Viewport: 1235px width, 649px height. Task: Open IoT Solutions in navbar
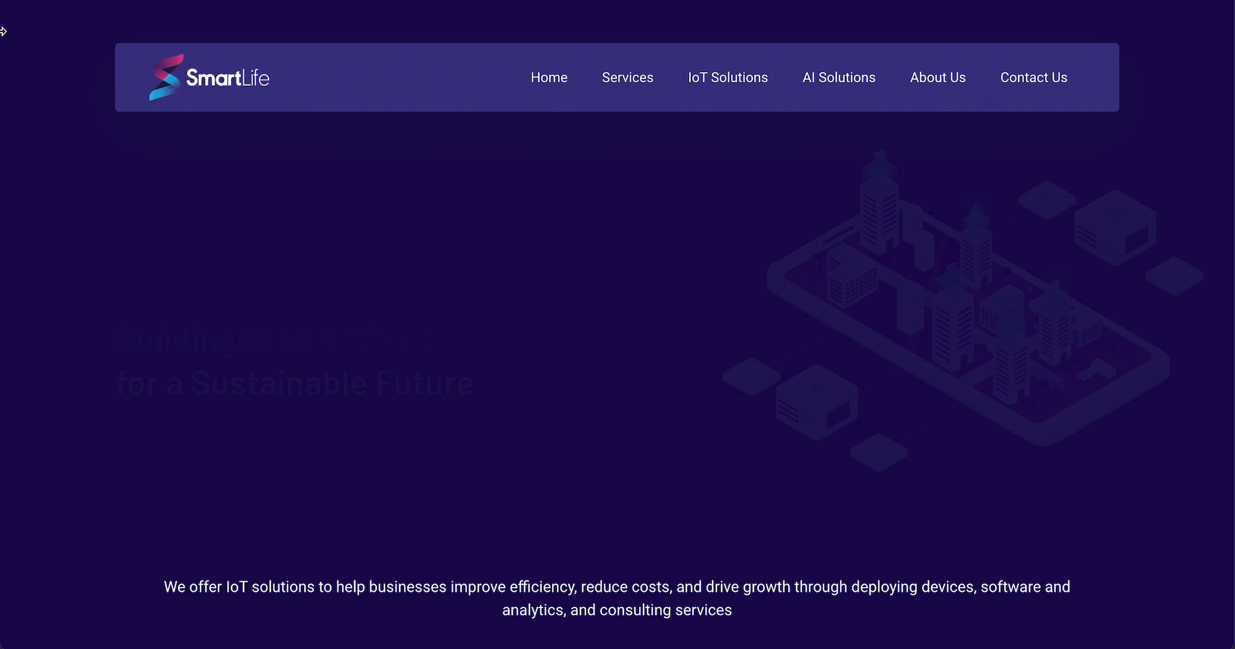[x=728, y=78]
